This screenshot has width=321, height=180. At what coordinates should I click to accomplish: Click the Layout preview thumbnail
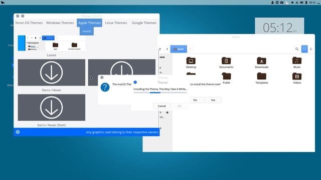pos(51,43)
